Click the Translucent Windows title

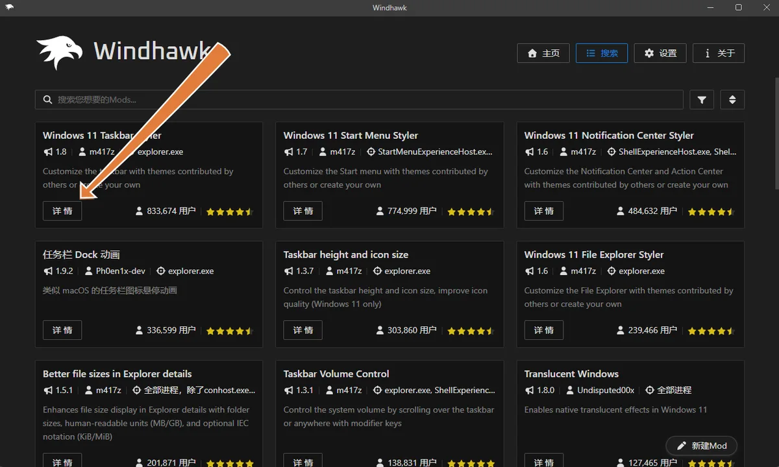[571, 374]
